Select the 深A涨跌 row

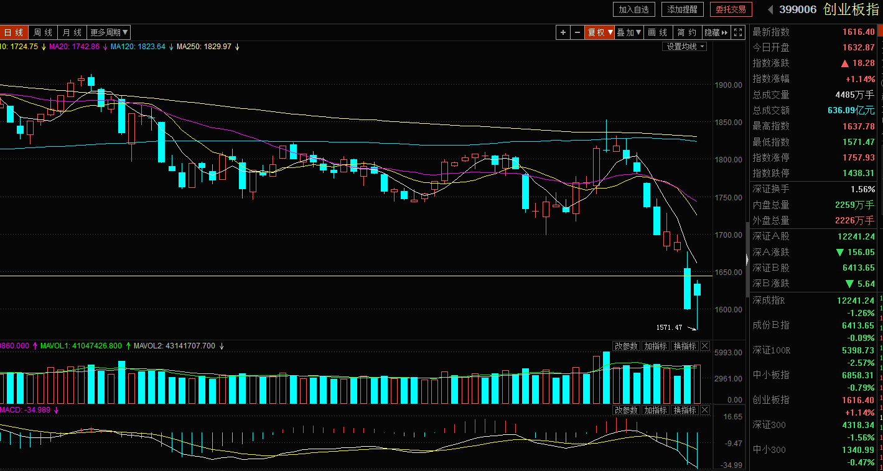click(814, 252)
